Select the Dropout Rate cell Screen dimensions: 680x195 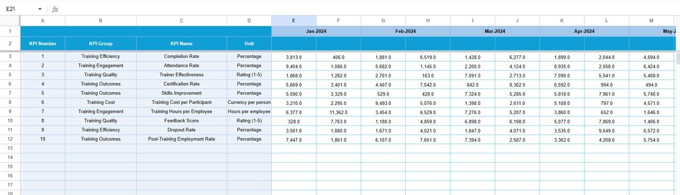click(x=181, y=130)
